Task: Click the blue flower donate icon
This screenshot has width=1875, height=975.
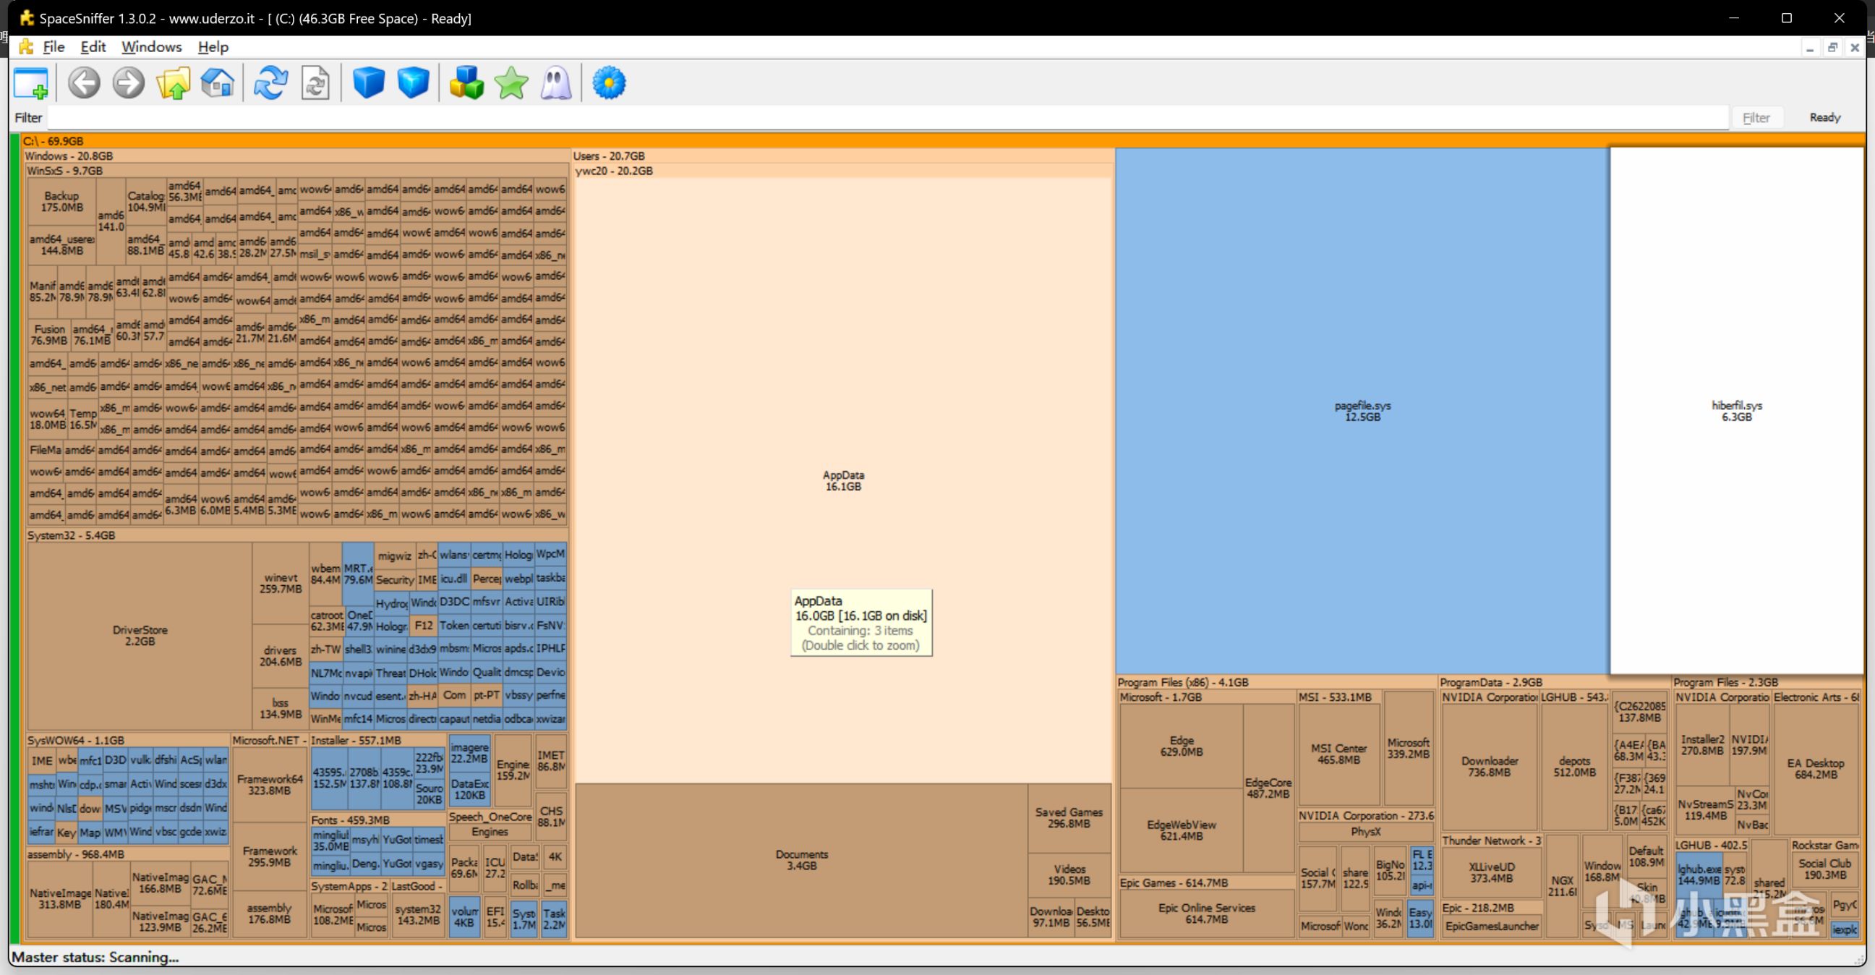Action: tap(610, 83)
